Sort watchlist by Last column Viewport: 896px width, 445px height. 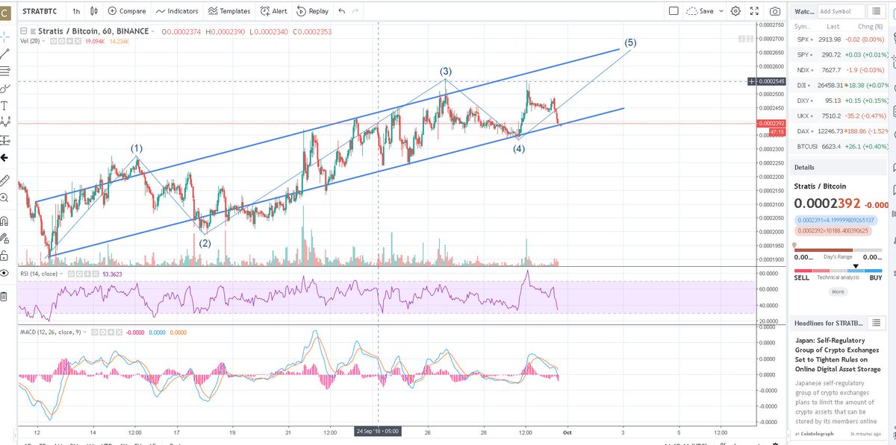coord(834,25)
